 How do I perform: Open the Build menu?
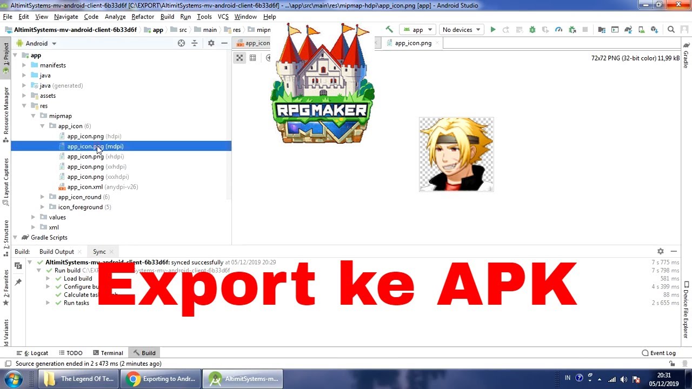pyautogui.click(x=167, y=17)
